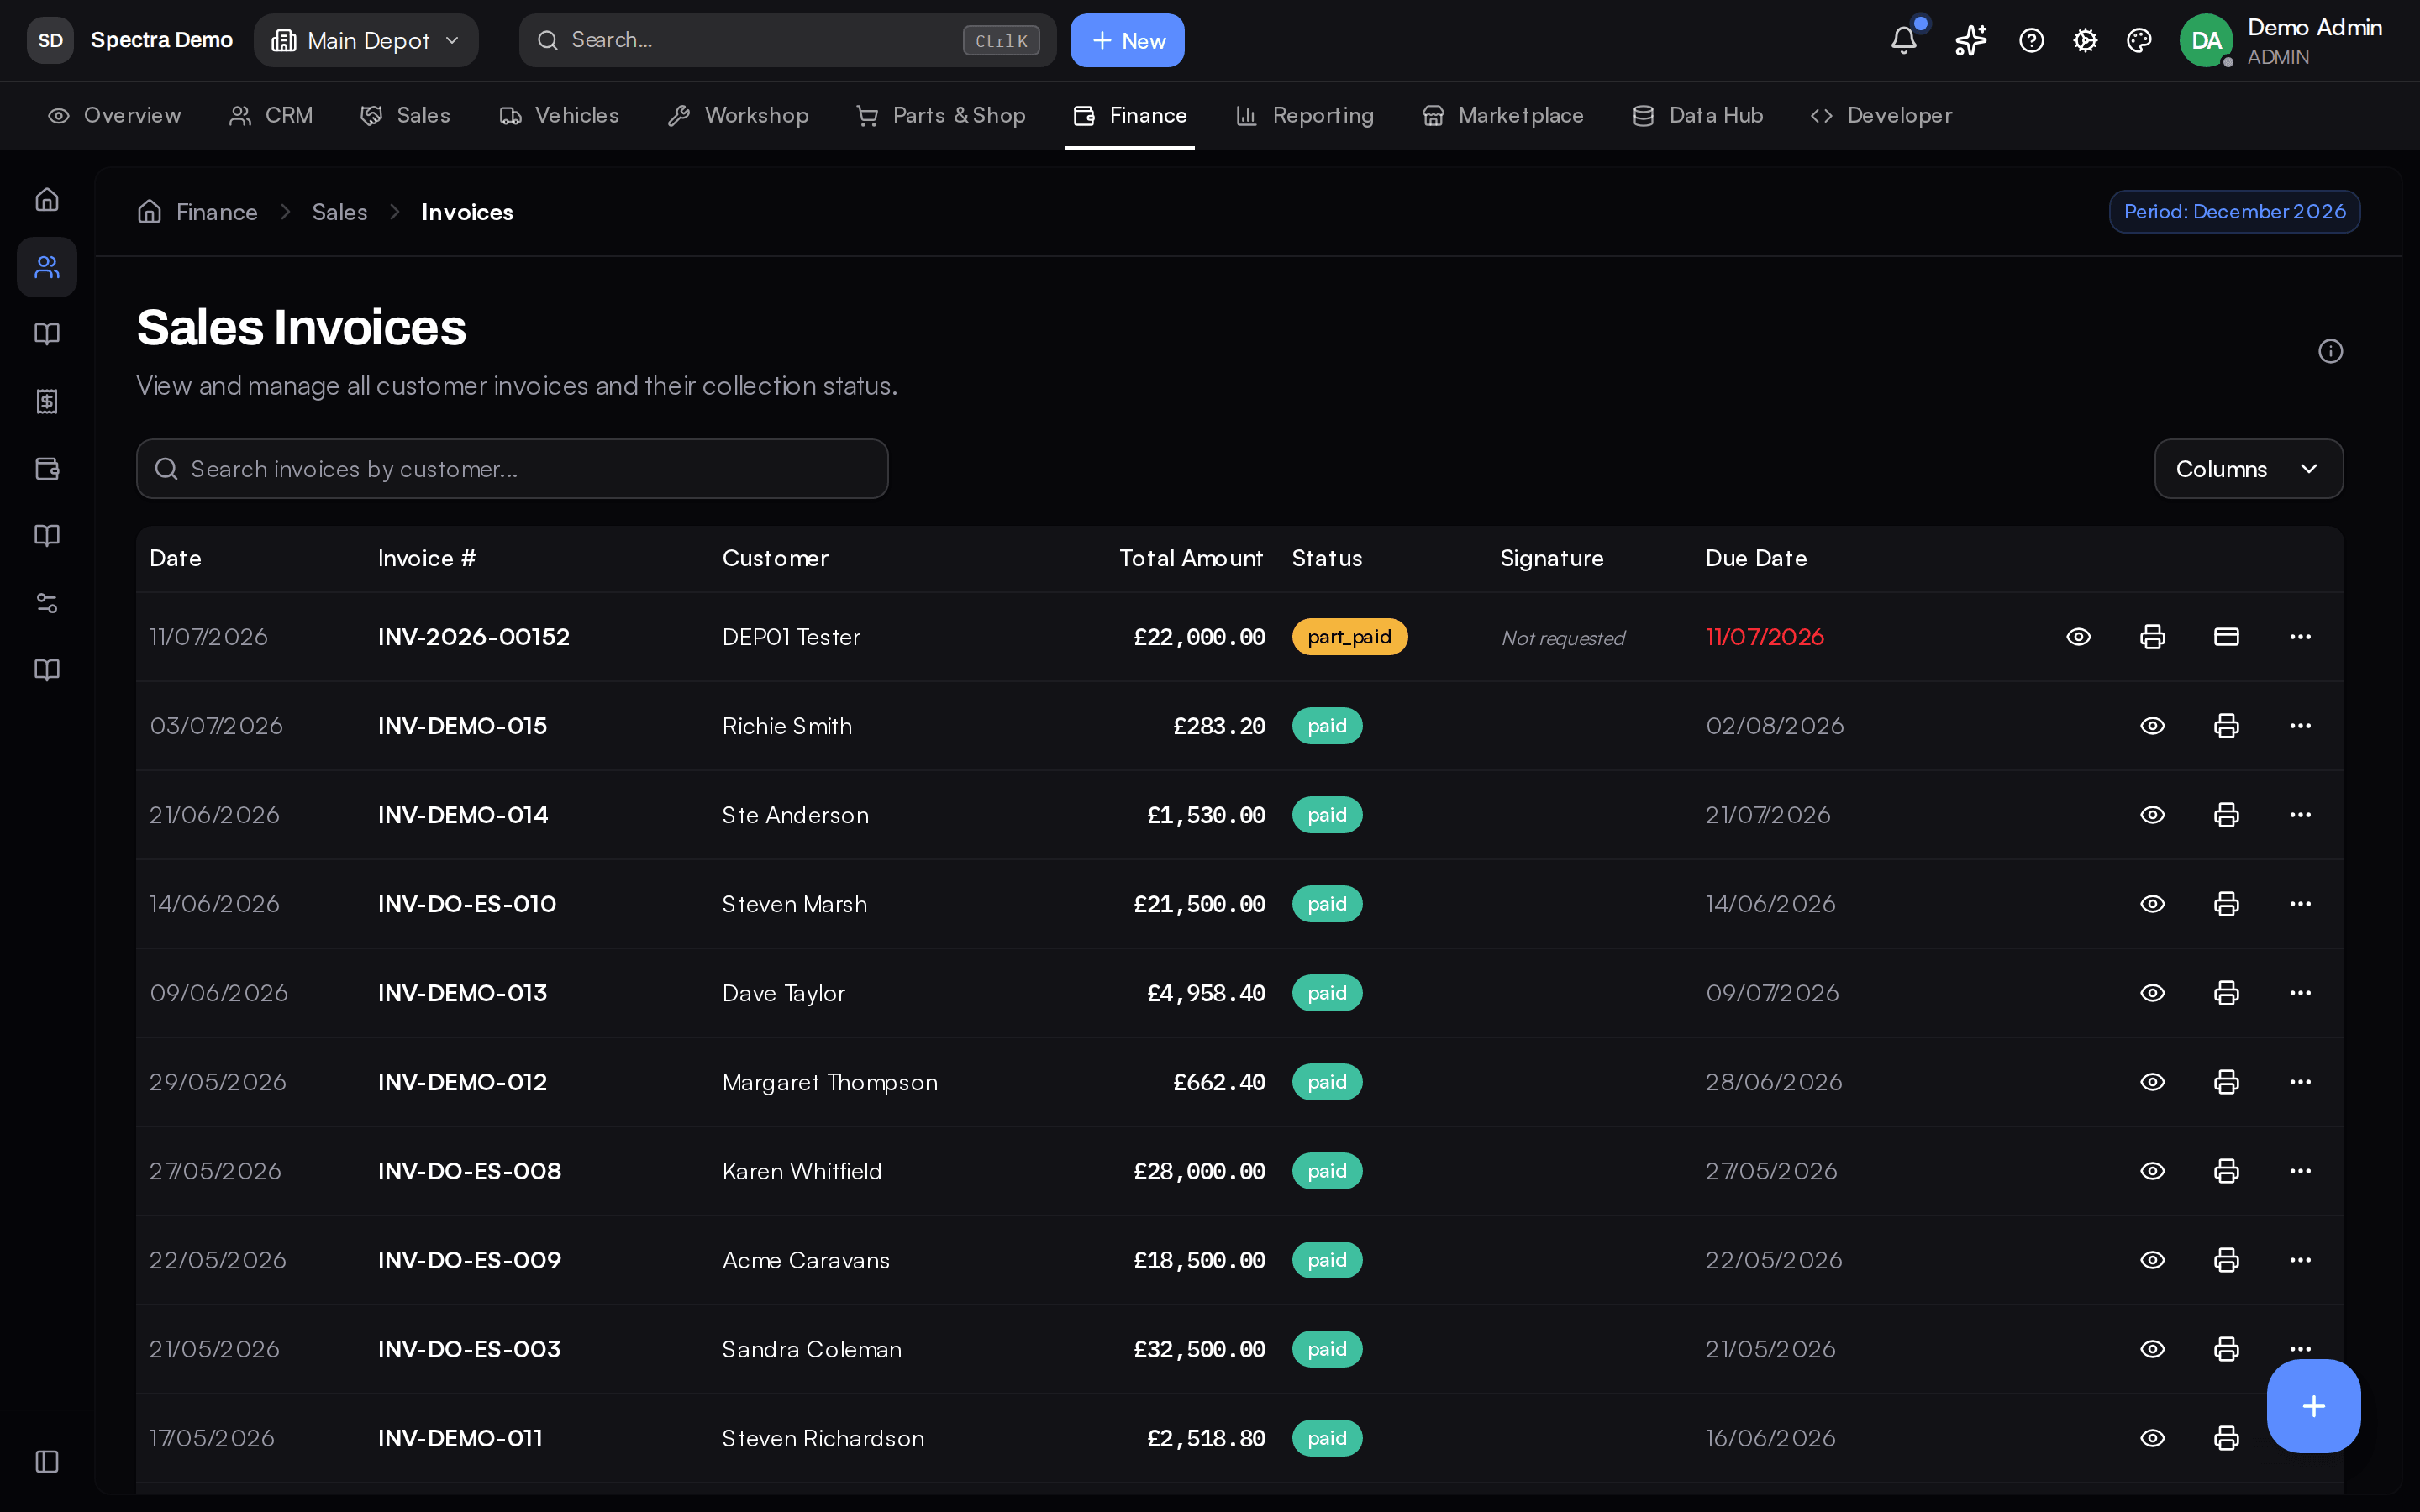The width and height of the screenshot is (2420, 1512).
Task: Click the sidebar home icon
Action: tap(47, 199)
